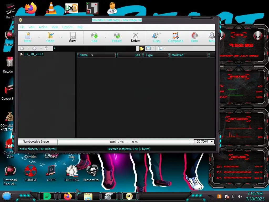Open an image file in PowerISO
269x202 pixels.
pyautogui.click(x=50, y=37)
